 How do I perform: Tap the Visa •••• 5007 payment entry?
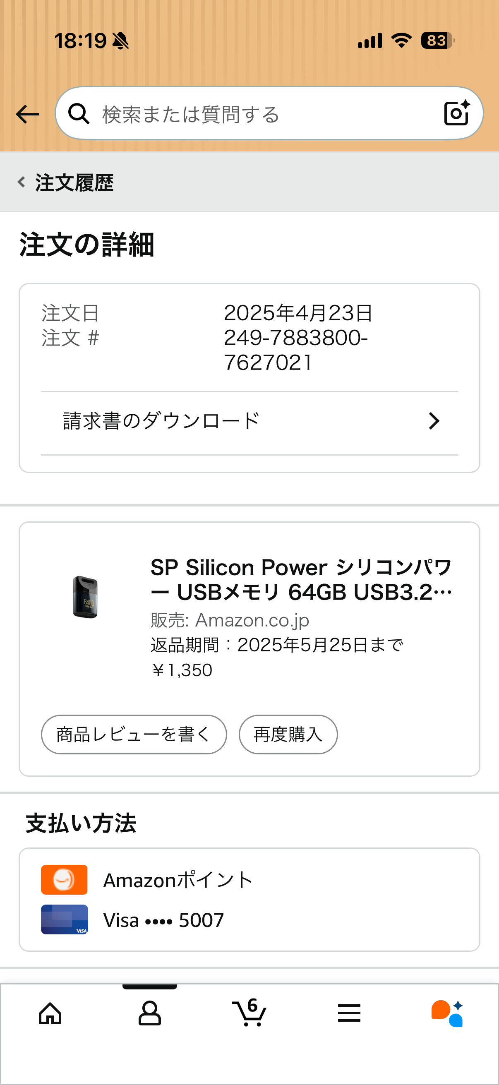(x=163, y=920)
